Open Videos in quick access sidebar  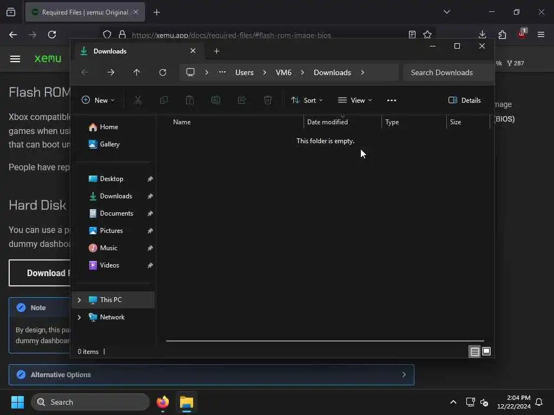pyautogui.click(x=109, y=265)
